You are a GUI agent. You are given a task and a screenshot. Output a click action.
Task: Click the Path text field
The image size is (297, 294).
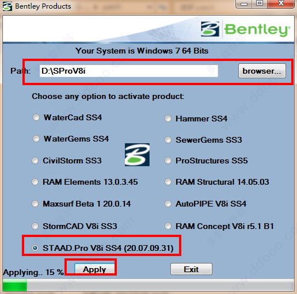[x=129, y=71]
